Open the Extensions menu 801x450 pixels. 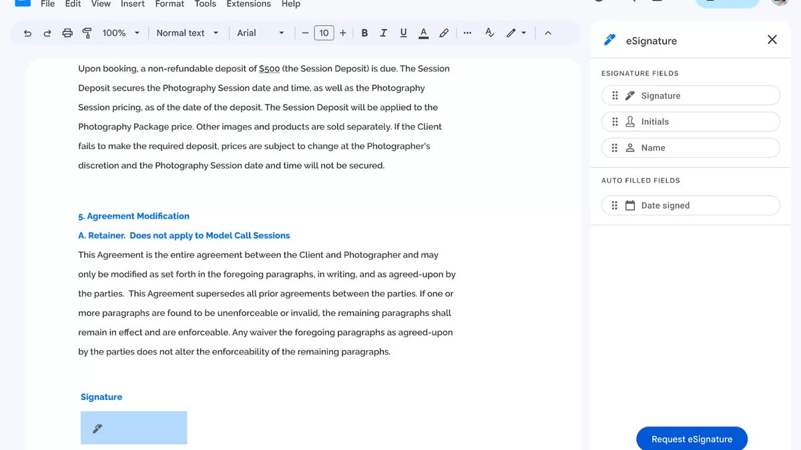point(248,4)
